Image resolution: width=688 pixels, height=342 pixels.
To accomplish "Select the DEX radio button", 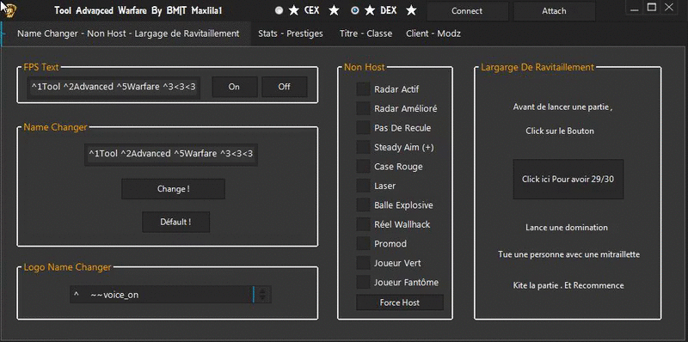I will (x=355, y=10).
